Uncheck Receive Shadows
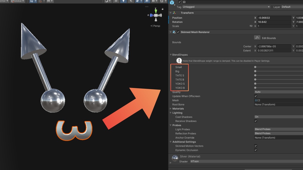Viewport: 303px width, 170px height. (256, 121)
